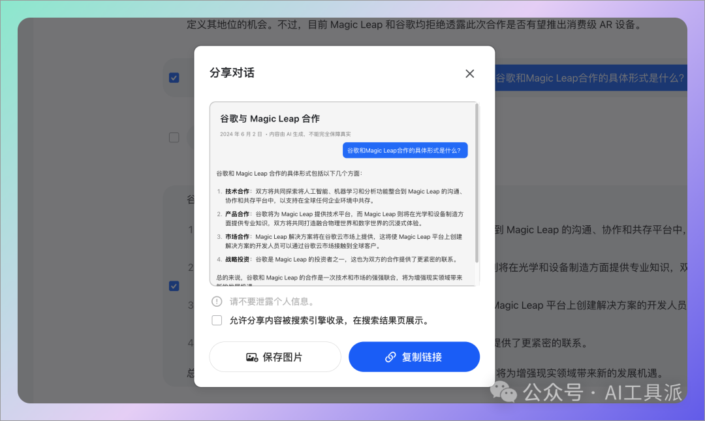Close the 分享对话 dialog with the X icon
705x421 pixels.
(469, 73)
